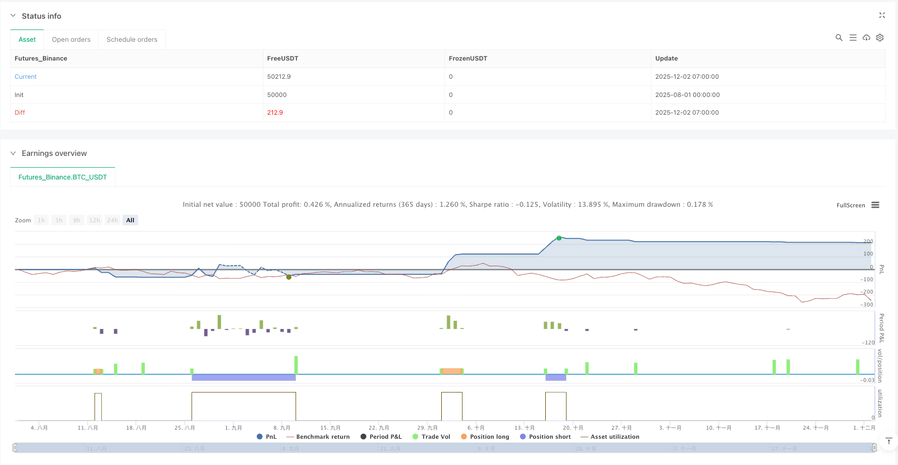This screenshot has width=898, height=465.
Task: Click the FullScreen button
Action: (x=850, y=205)
